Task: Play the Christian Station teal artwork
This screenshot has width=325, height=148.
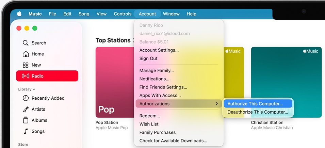Action: (287, 82)
